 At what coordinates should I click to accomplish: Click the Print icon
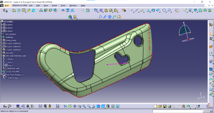169,106
